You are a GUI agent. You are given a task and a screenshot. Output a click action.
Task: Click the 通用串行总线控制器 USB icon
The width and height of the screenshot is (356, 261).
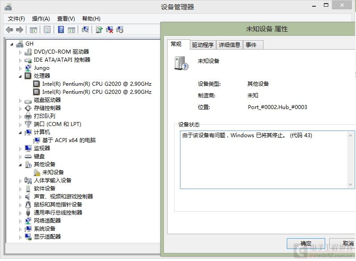(x=28, y=213)
